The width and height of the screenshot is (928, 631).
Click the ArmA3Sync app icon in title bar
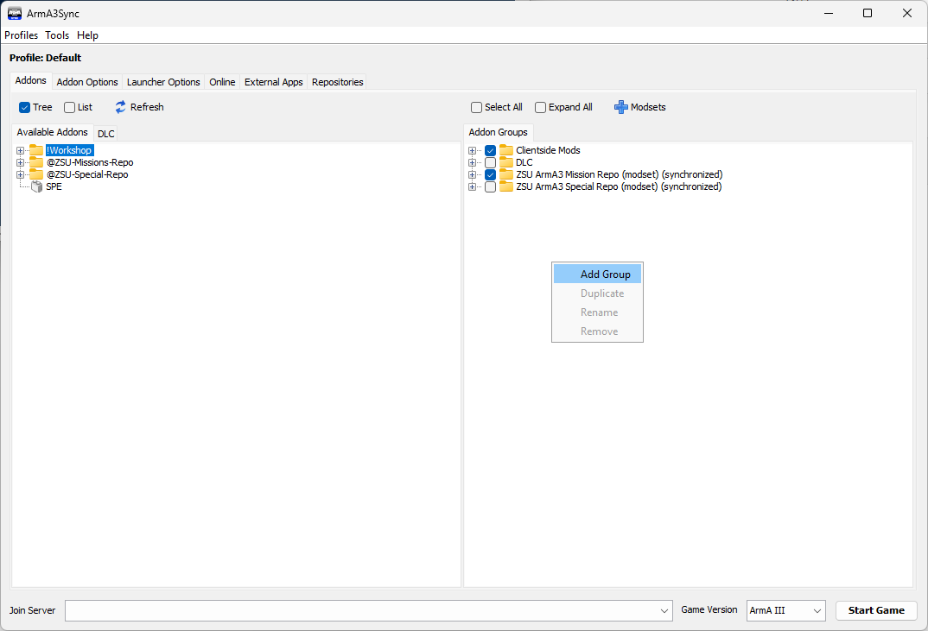click(15, 13)
